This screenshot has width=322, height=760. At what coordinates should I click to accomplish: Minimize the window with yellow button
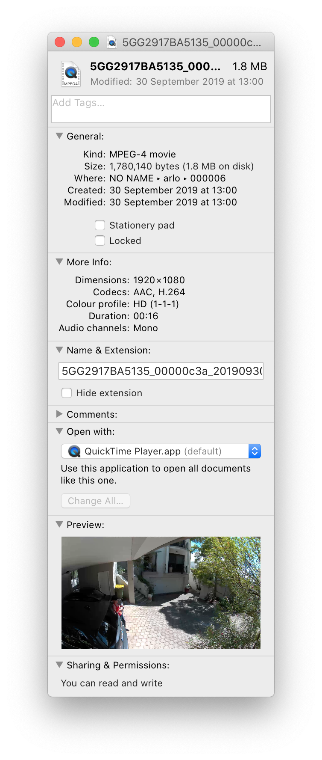77,42
